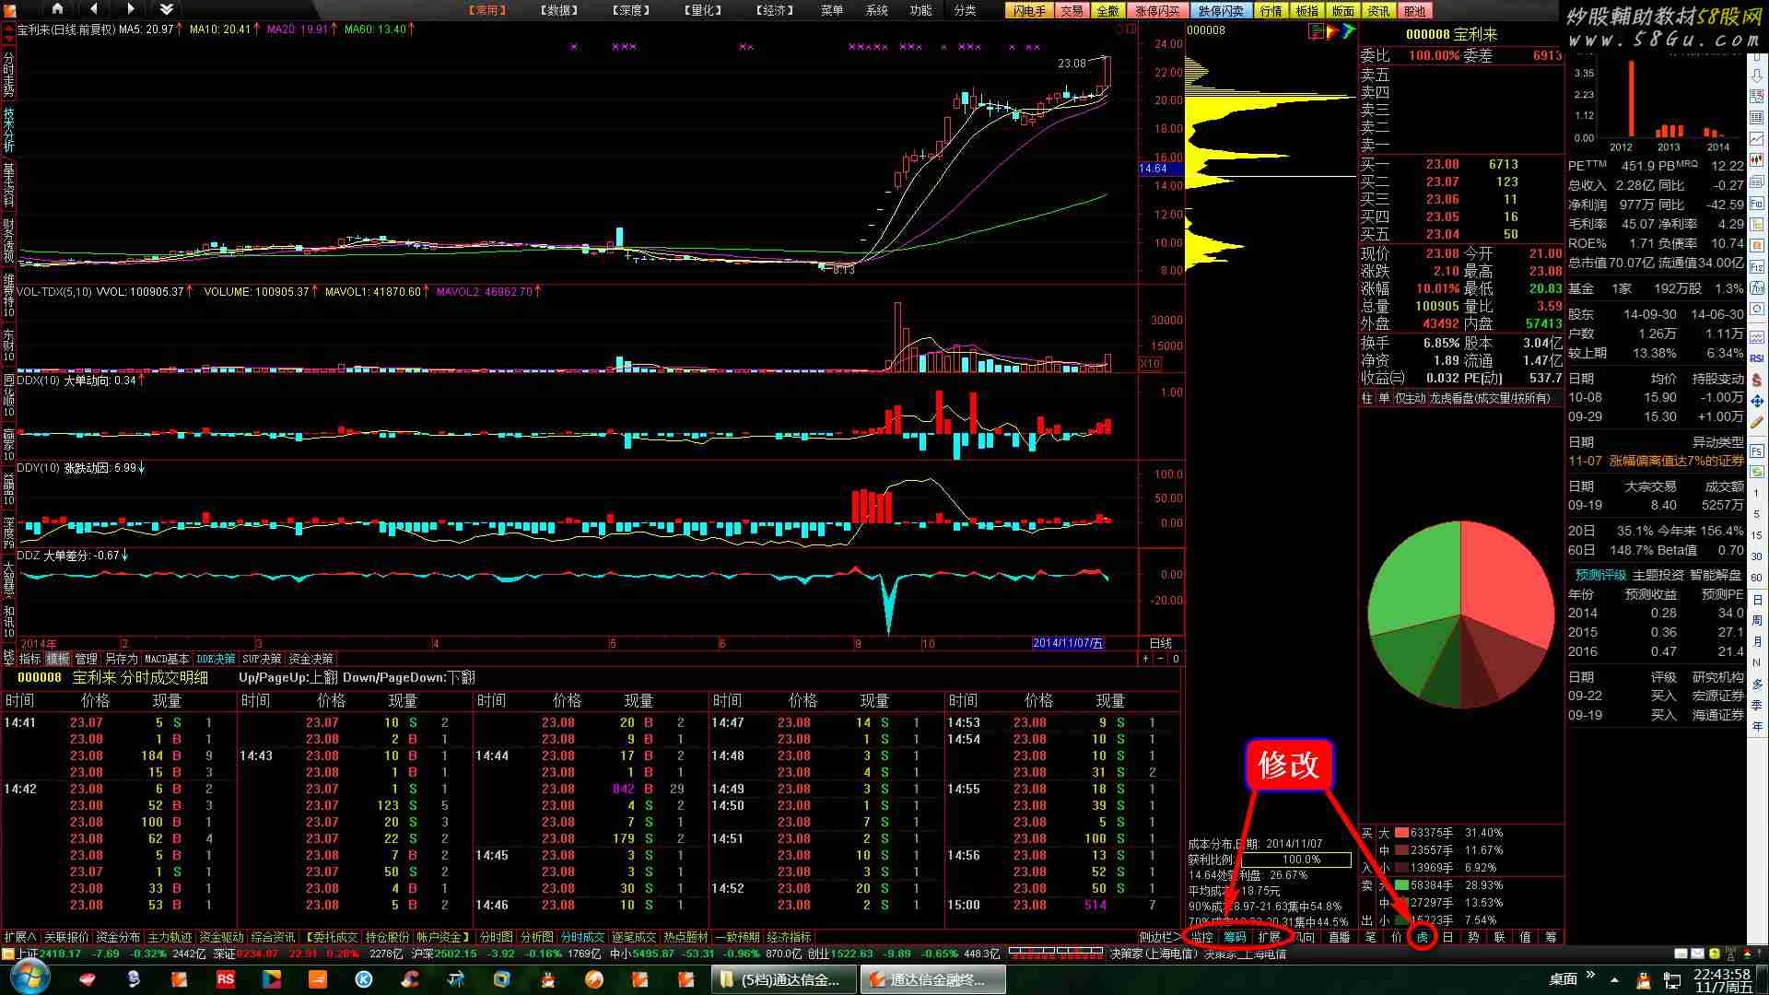Viewport: 1769px width, 995px height.
Task: Open the 功能 menu
Action: 920,10
